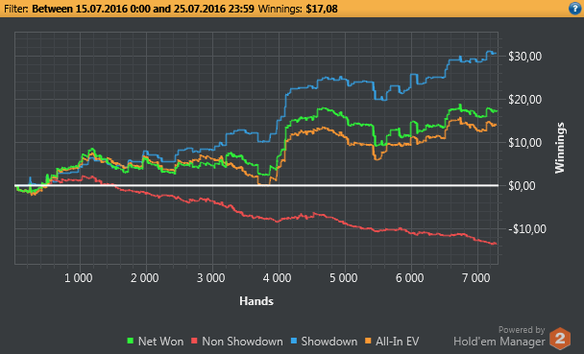Click the $20,00 axis label
This screenshot has width=584, height=354.
(525, 100)
